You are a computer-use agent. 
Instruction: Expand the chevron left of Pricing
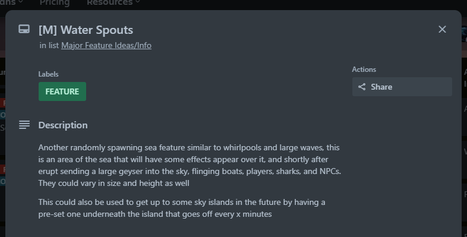[x=21, y=2]
